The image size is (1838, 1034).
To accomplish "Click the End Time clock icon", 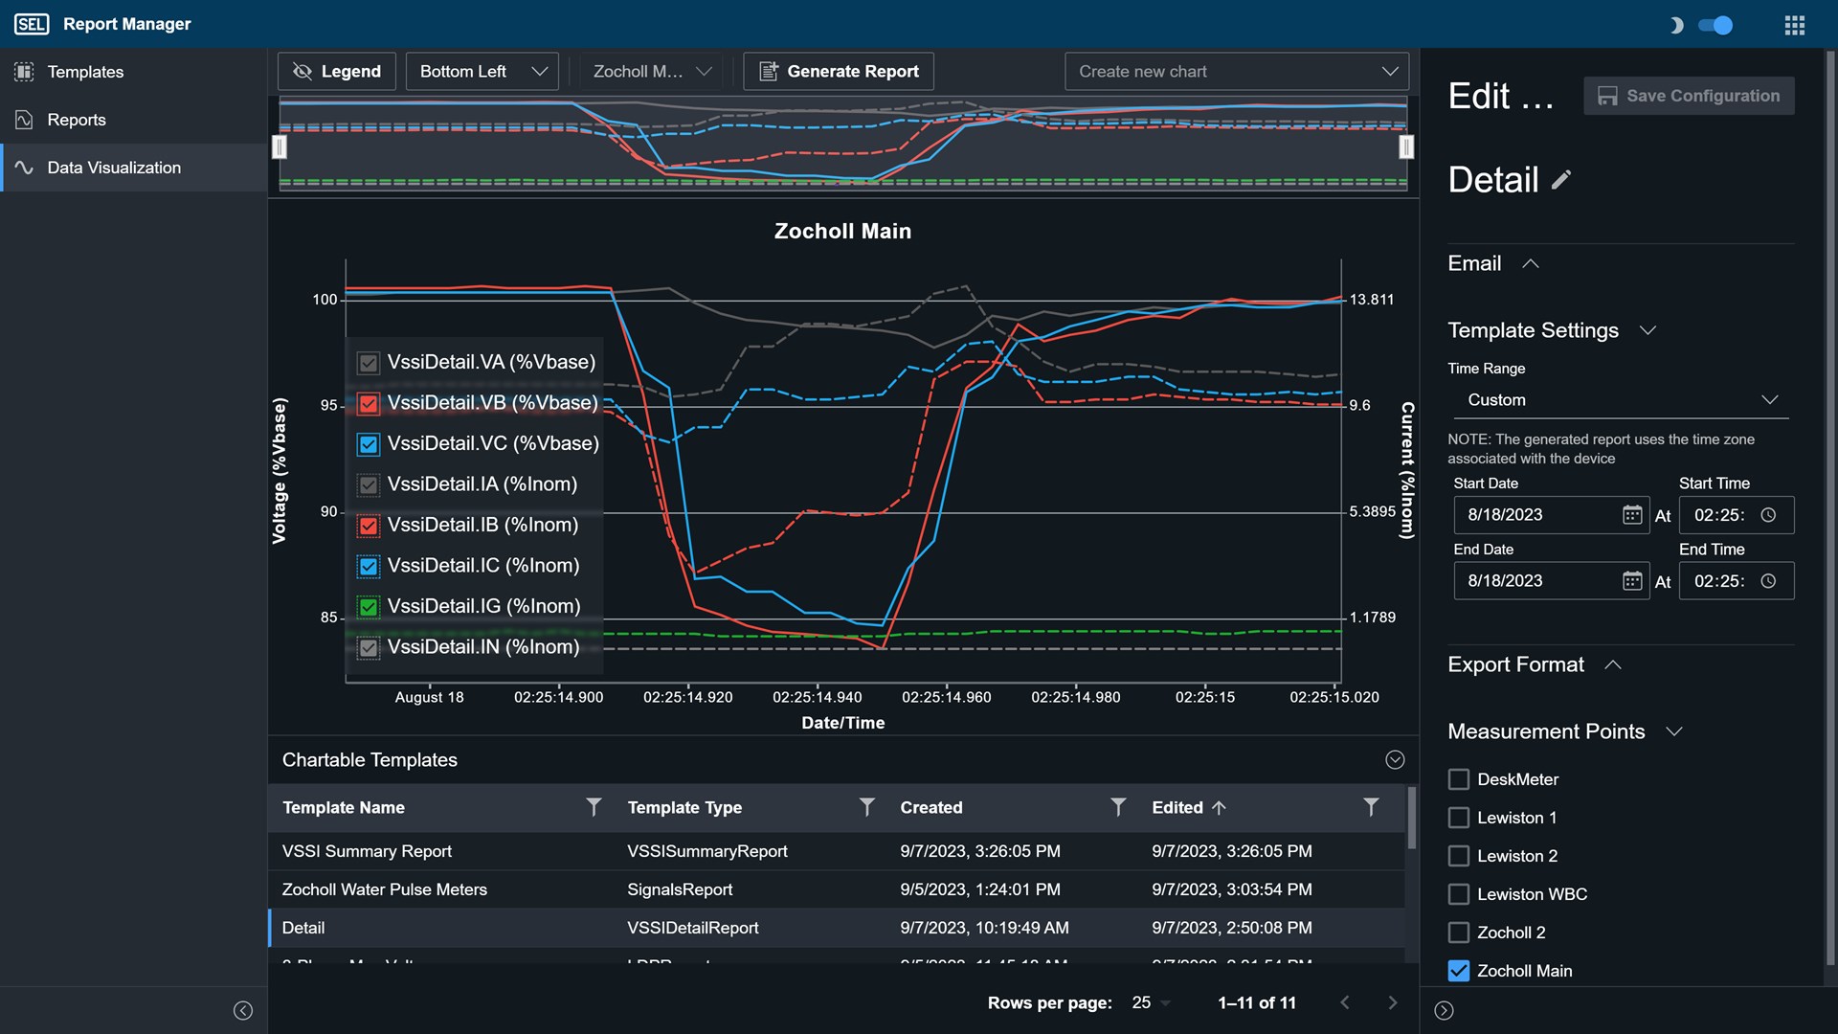I will coord(1768,581).
